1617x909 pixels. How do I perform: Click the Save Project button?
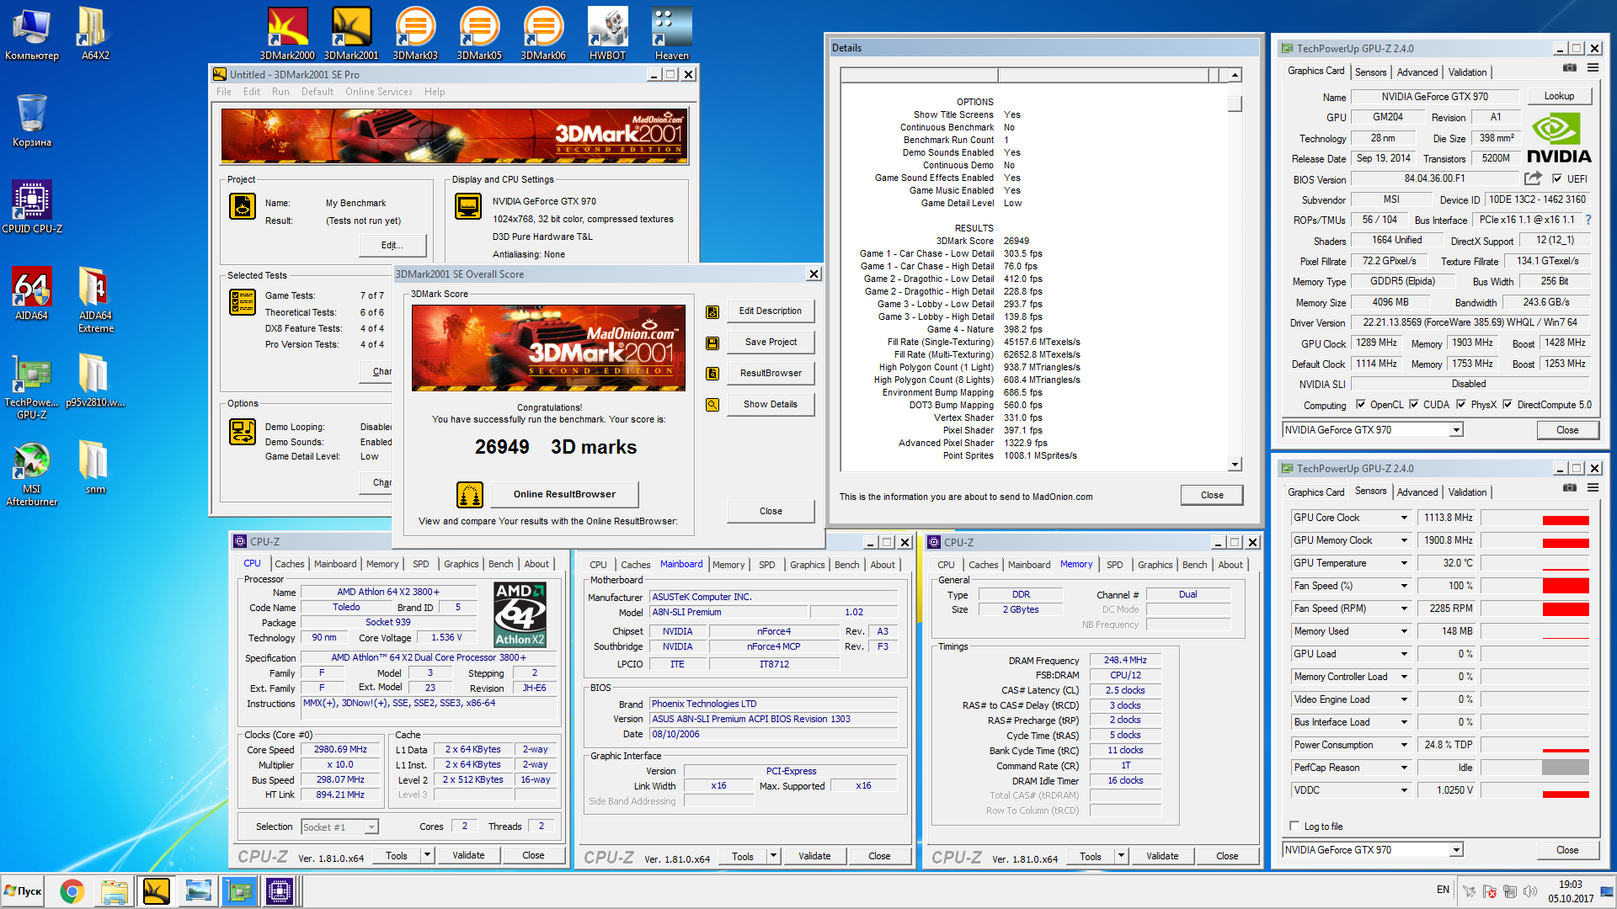point(770,342)
